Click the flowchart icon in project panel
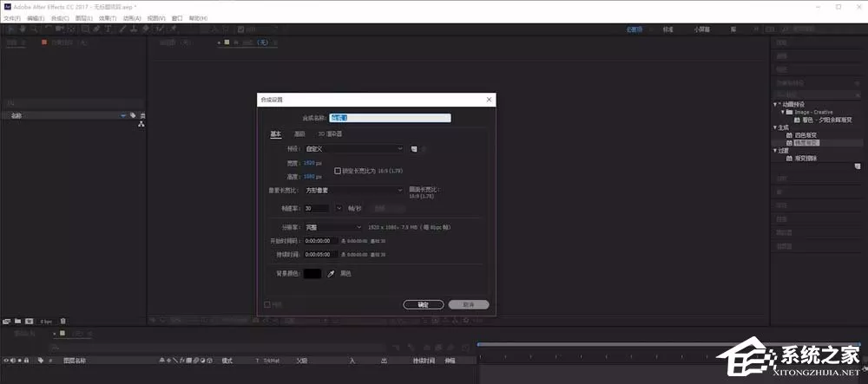Screen dimensions: 868x384 pyautogui.click(x=141, y=124)
